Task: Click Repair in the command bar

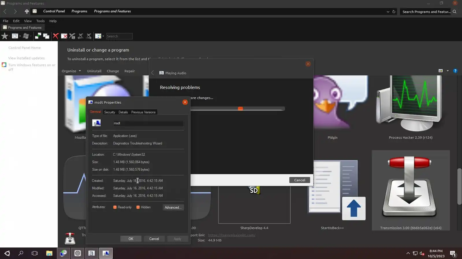Action: (129, 71)
